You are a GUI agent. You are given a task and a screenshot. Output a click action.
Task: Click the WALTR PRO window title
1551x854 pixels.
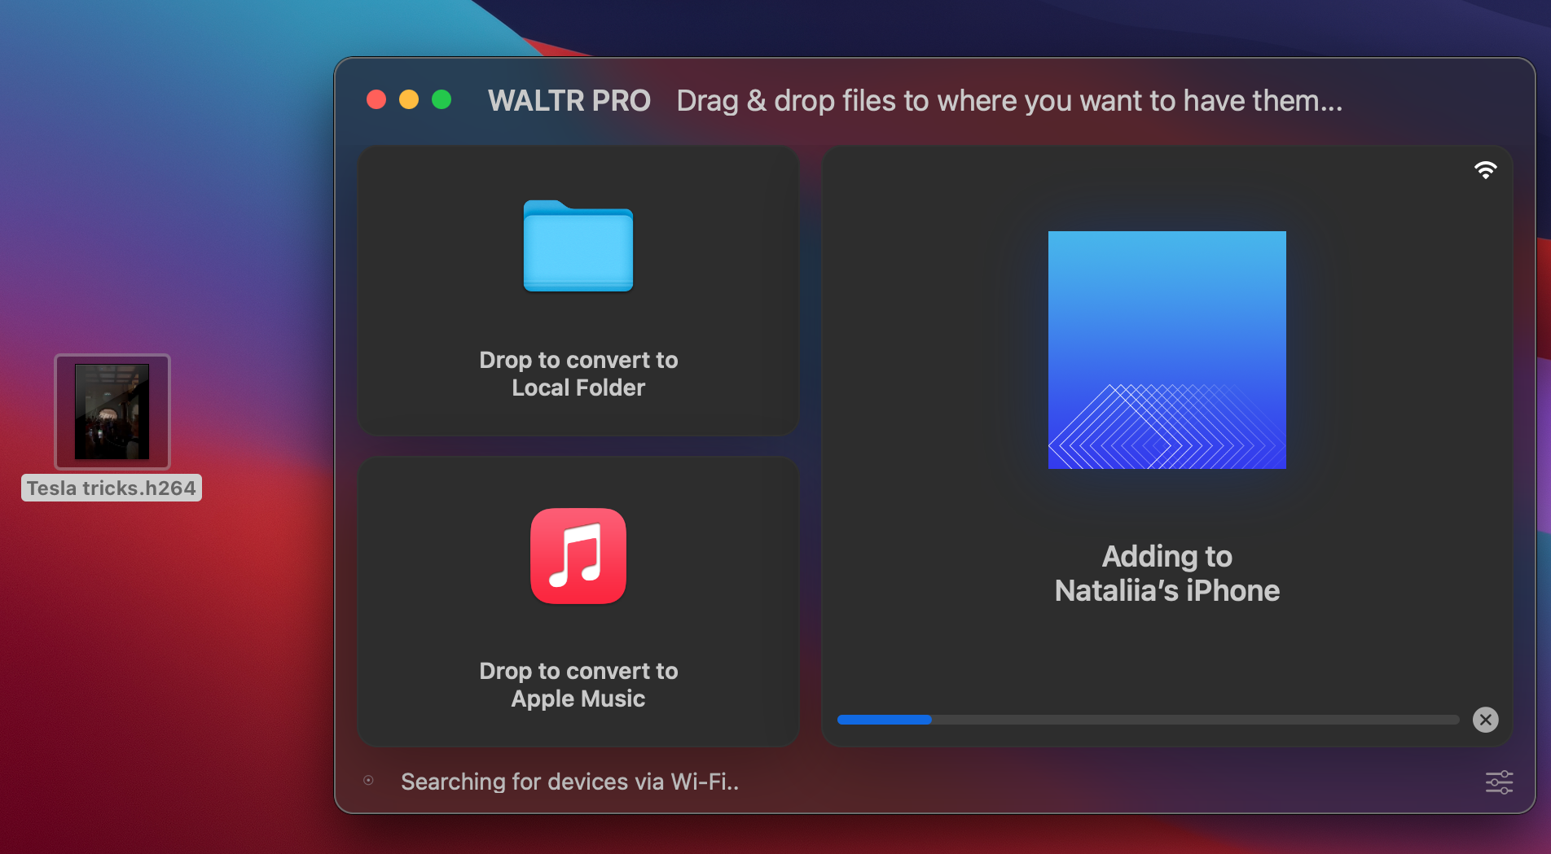[569, 100]
